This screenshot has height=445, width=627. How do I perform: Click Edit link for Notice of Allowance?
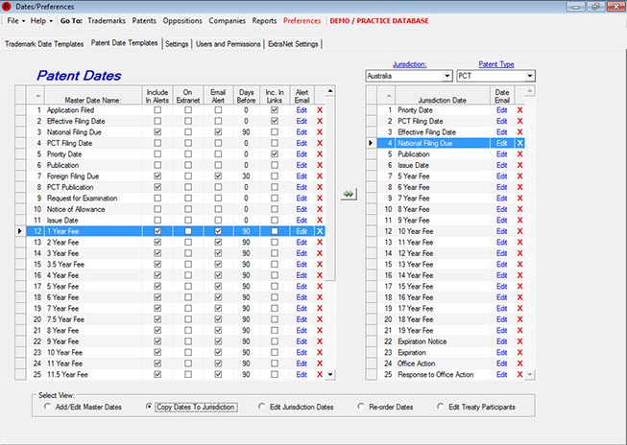pyautogui.click(x=301, y=209)
